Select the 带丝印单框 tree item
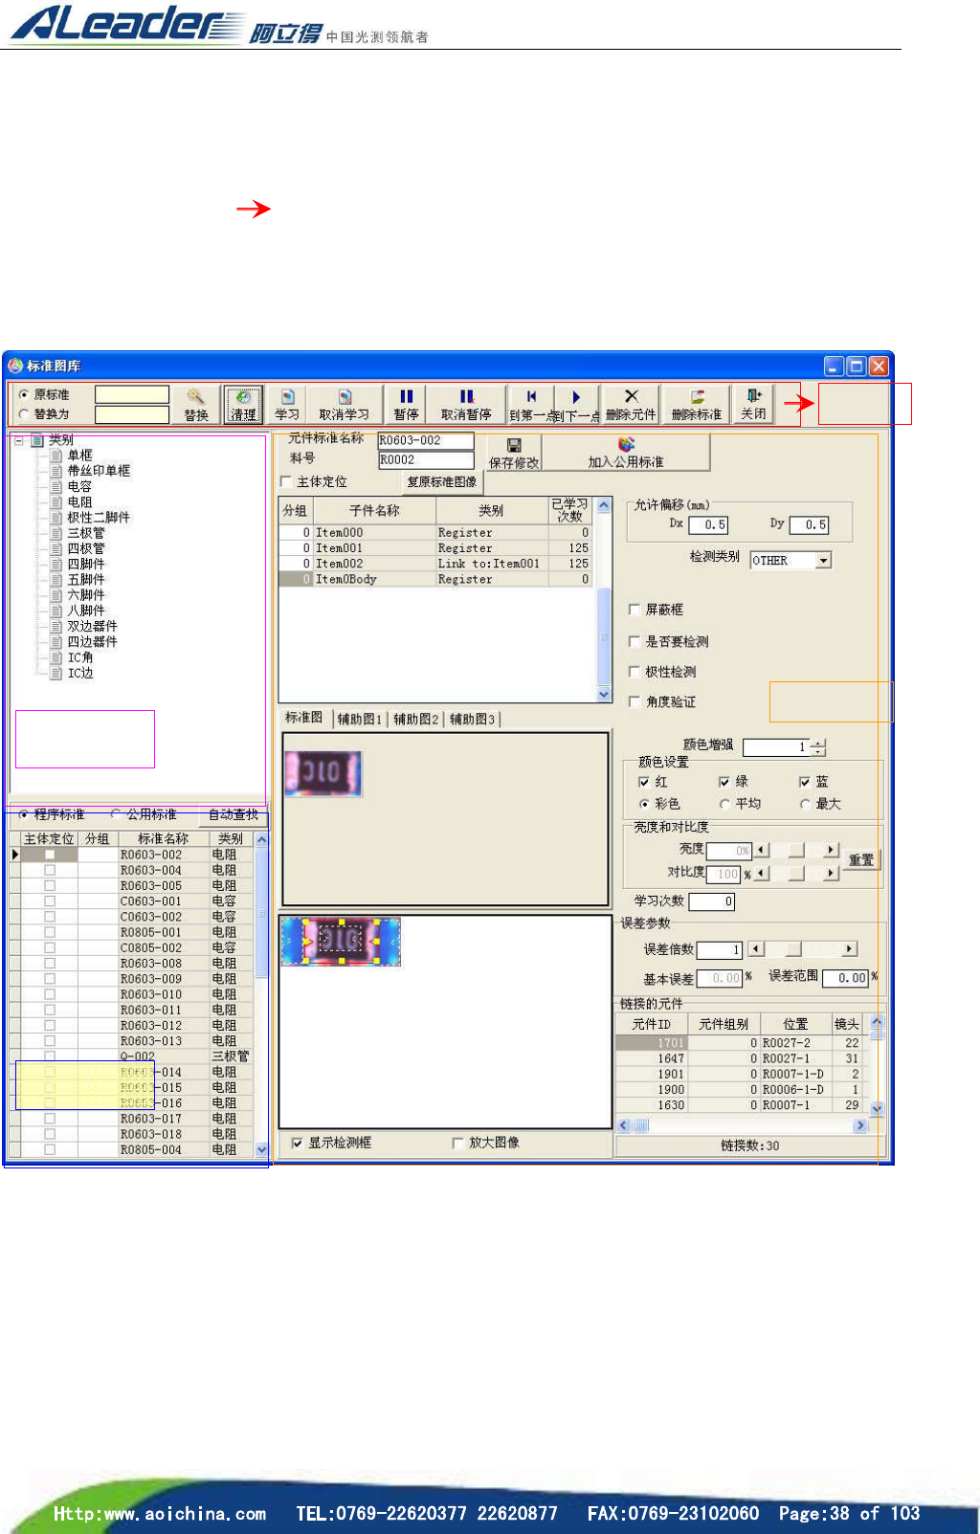The height and width of the screenshot is (1534, 980). [x=99, y=471]
